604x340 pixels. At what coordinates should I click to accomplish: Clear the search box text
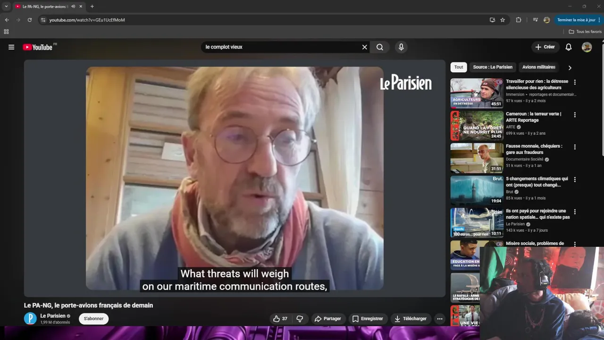pos(364,47)
